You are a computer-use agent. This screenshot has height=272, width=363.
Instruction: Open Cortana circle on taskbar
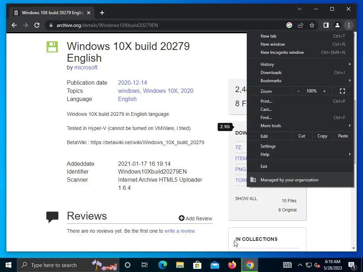pyautogui.click(x=128, y=265)
